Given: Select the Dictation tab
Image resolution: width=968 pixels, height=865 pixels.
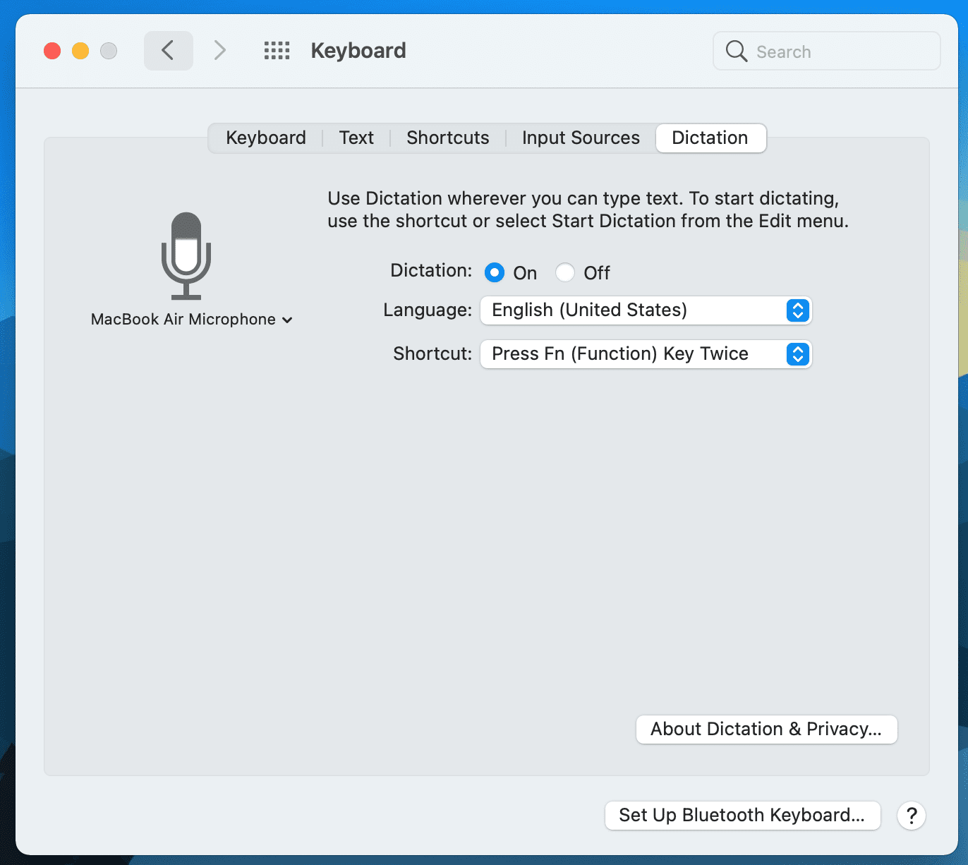Looking at the screenshot, I should 710,138.
